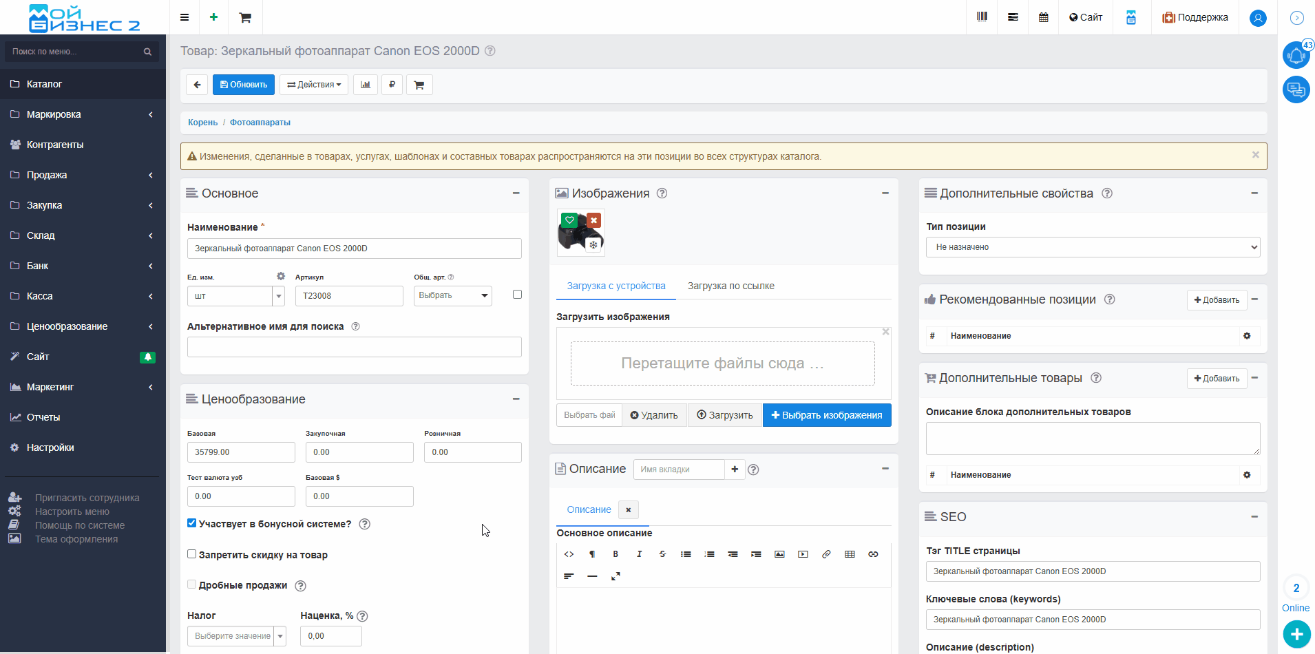Open the Действия dropdown
Screen dimensions: 1315x654
(x=314, y=85)
